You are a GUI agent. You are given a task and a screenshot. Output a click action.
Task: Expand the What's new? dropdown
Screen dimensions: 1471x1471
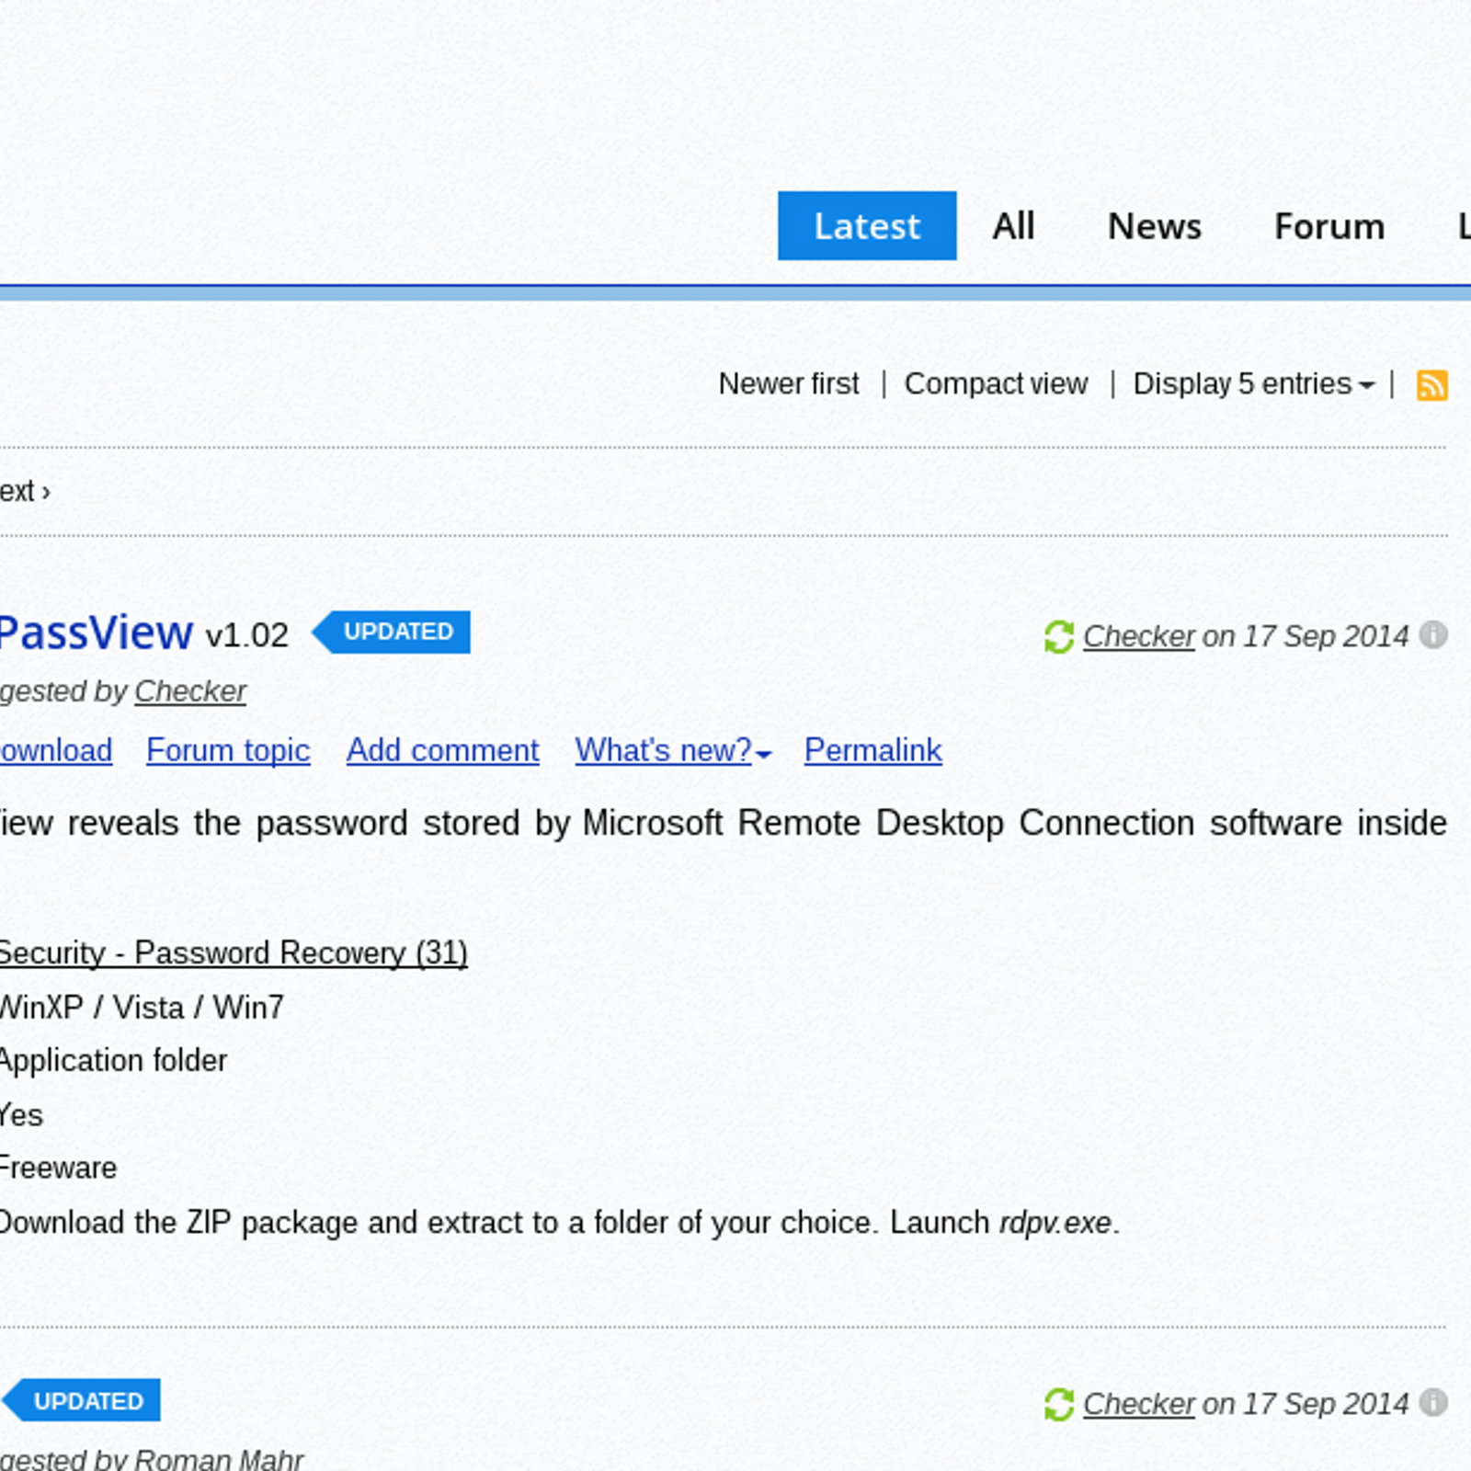click(673, 750)
